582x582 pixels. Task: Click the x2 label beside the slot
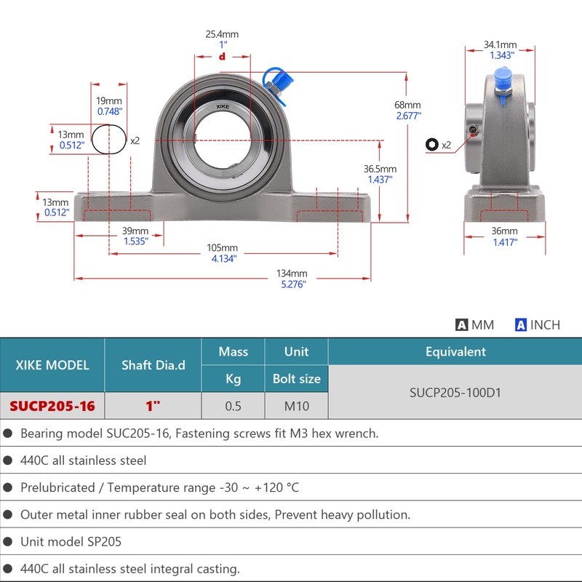135,140
